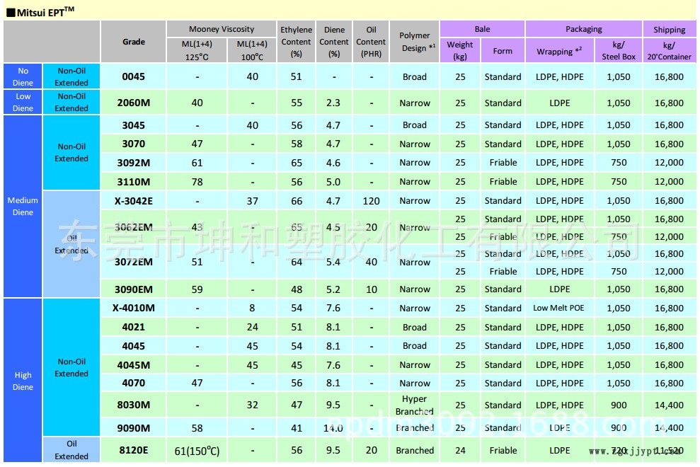The image size is (700, 467).
Task: Select the Grade column header
Action: (x=133, y=42)
